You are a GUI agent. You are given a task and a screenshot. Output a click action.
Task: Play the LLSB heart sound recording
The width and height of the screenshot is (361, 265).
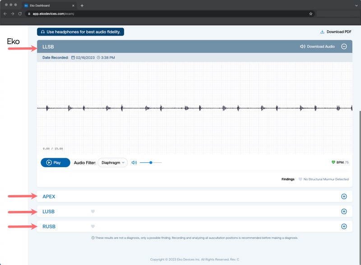56,163
